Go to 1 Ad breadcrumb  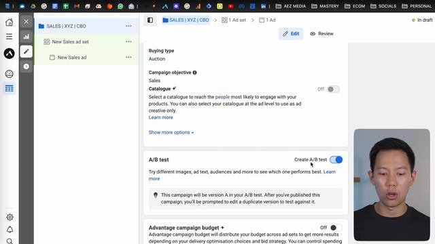pos(267,20)
